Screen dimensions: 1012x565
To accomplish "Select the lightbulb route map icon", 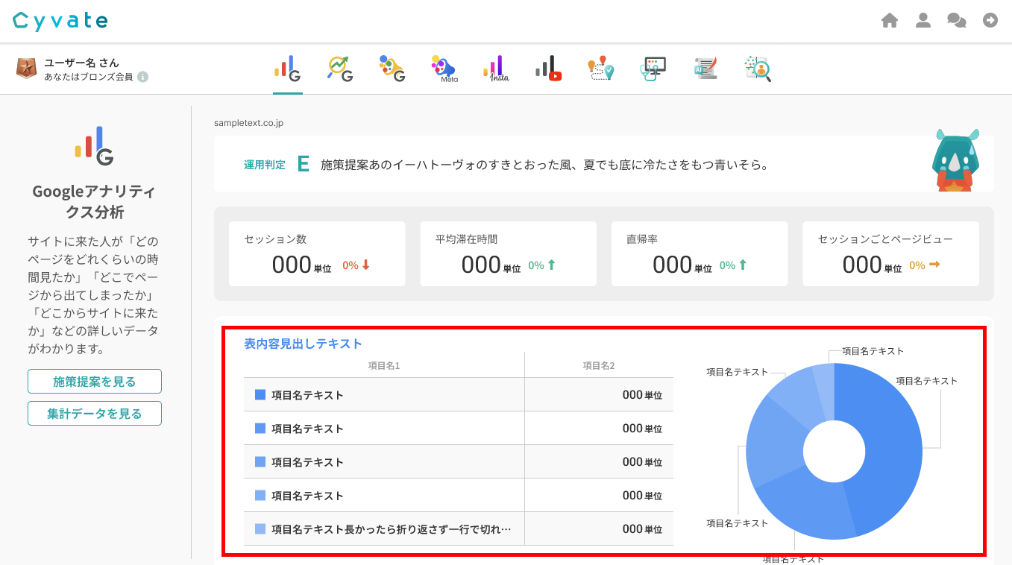I will point(600,69).
